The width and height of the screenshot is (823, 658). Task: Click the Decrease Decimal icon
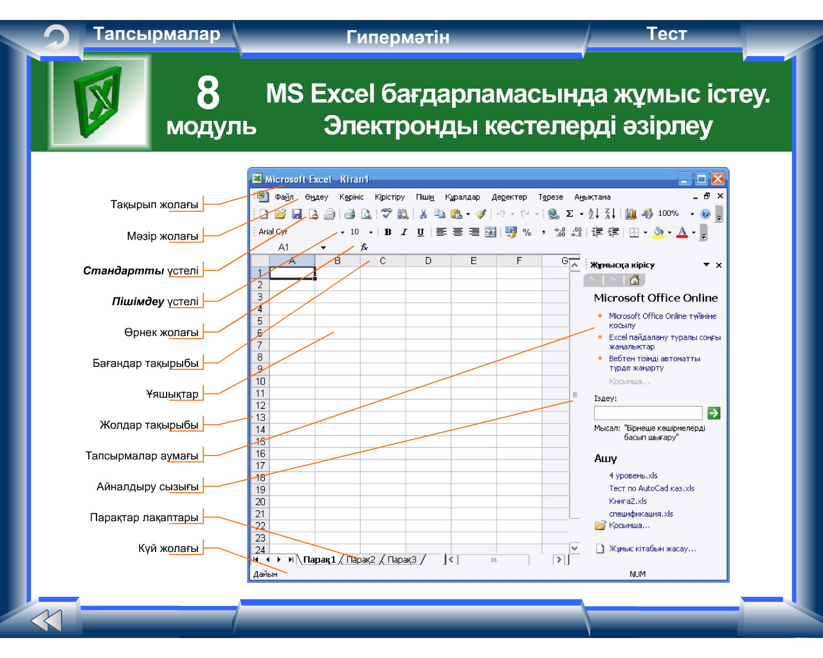[577, 232]
